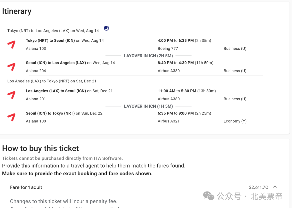Screen dimensions: 292x208
Task: Click the How to buy this ticket heading
Action: (x=41, y=148)
